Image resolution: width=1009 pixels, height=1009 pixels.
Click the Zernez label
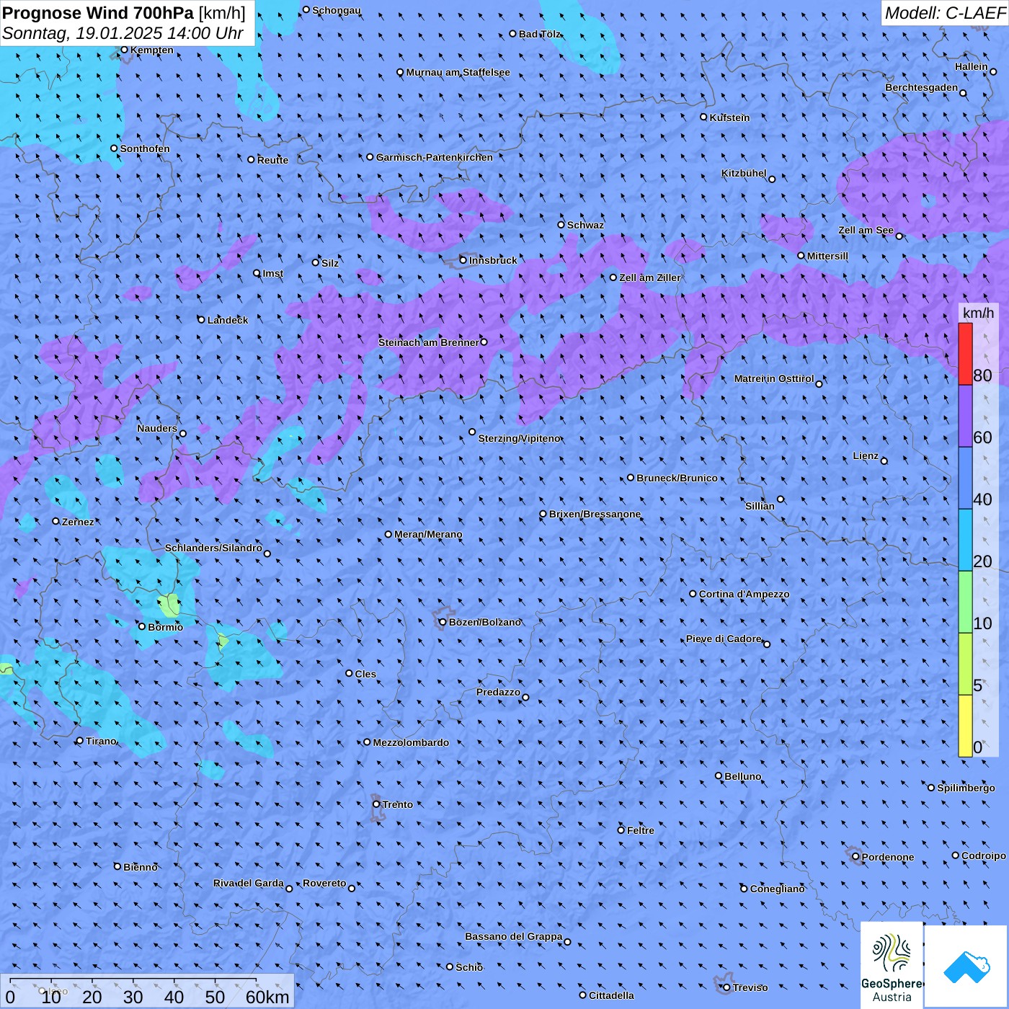point(78,522)
